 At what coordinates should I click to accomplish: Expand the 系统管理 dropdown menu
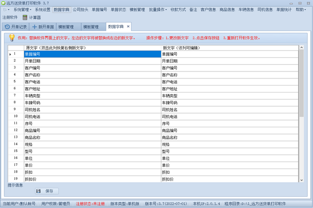point(22,10)
